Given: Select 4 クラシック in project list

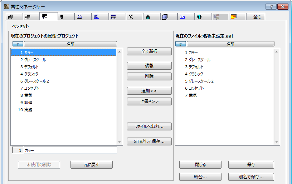Looking at the screenshot, I should 64,74.
